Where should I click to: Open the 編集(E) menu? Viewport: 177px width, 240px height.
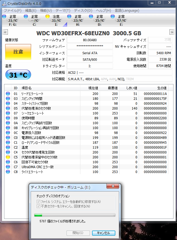pos(31,11)
